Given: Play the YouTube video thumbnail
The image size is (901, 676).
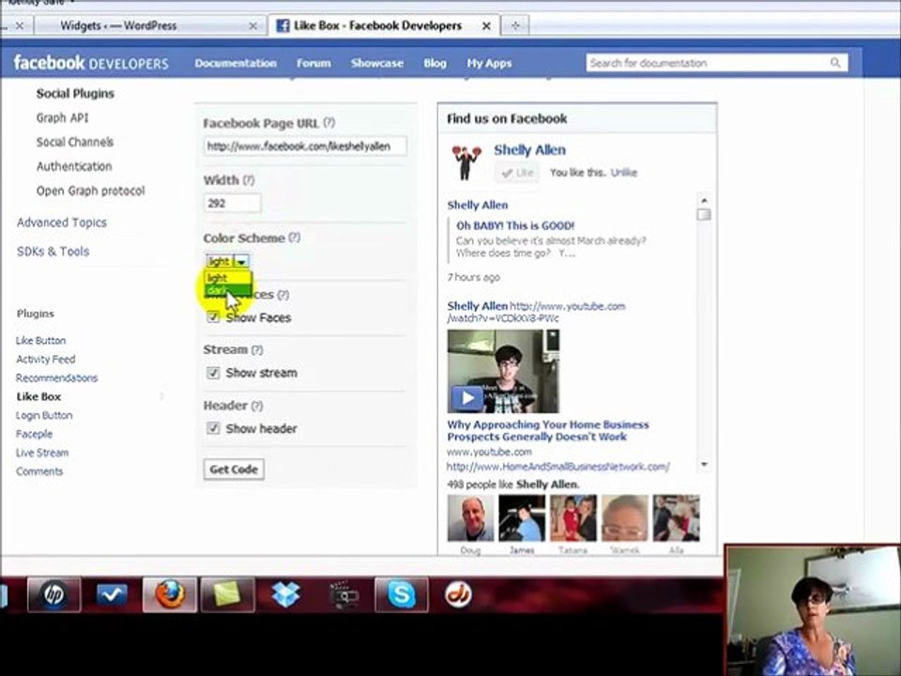Looking at the screenshot, I should [x=503, y=372].
